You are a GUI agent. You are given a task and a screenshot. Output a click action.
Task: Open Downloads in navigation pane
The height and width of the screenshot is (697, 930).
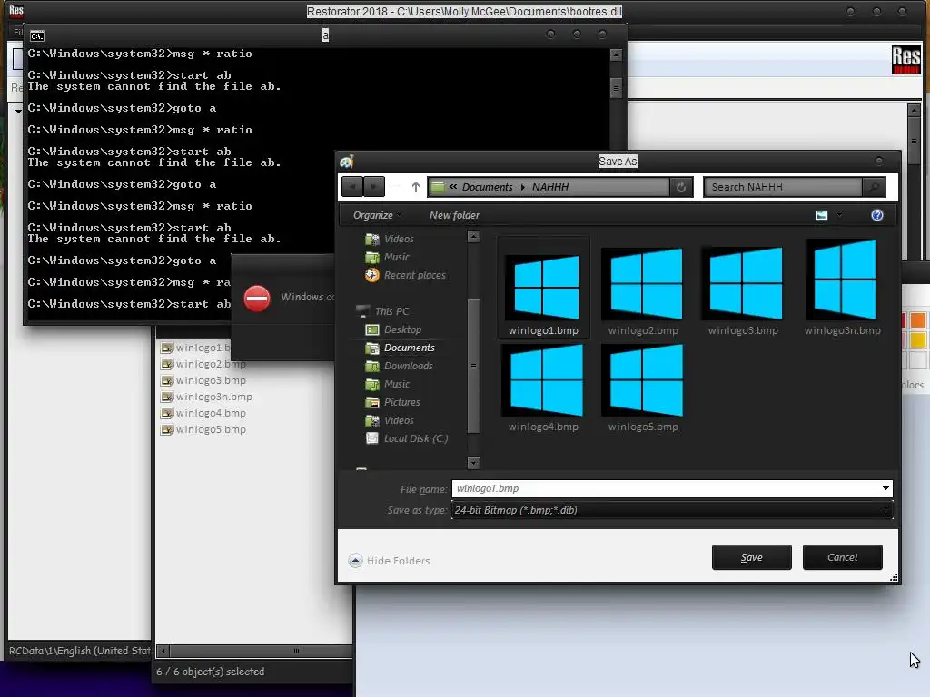pos(399,366)
